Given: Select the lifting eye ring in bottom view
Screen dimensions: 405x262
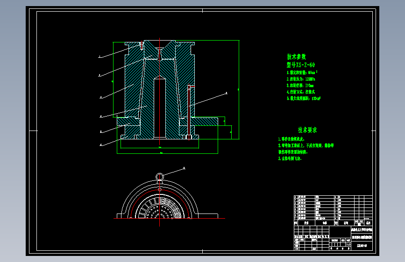Looking at the screenshot, I should point(160,177).
